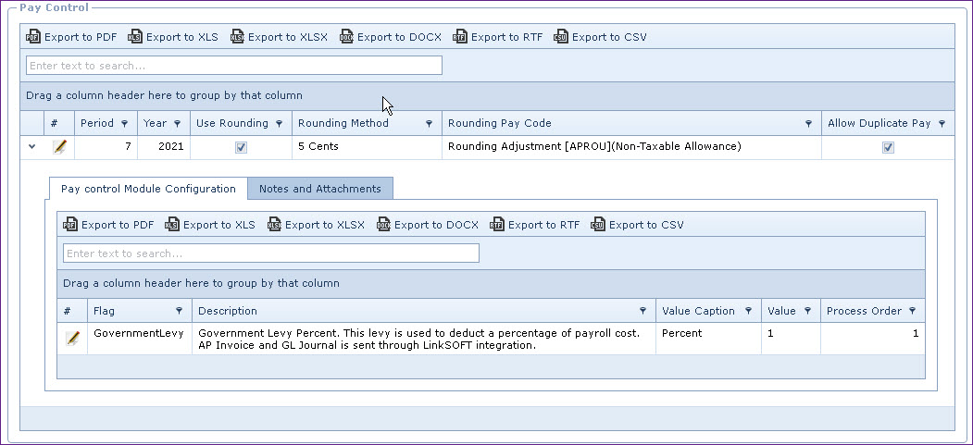This screenshot has height=445, width=973.
Task: Export the Pay Control grid to XLS
Action: tap(173, 37)
